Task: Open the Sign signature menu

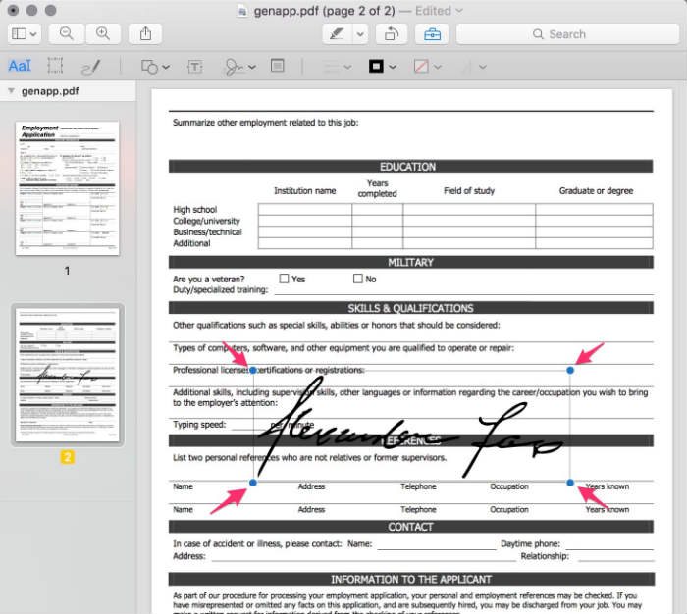Action: (x=240, y=67)
